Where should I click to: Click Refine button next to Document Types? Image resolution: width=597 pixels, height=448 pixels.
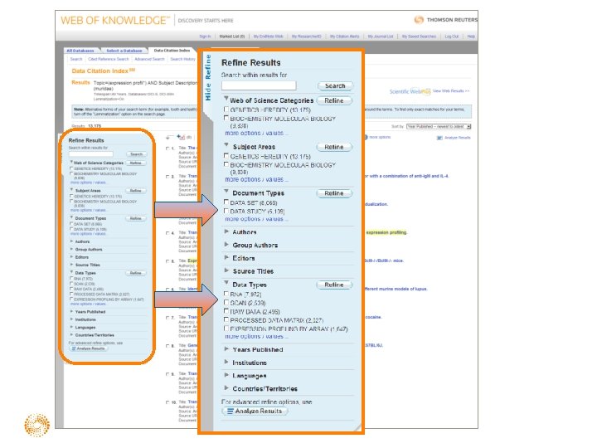334,193
